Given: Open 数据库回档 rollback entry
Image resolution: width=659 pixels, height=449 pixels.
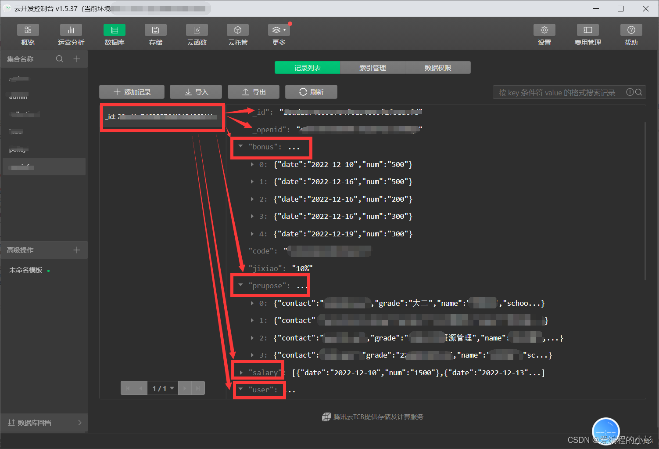Looking at the screenshot, I should pyautogui.click(x=44, y=423).
